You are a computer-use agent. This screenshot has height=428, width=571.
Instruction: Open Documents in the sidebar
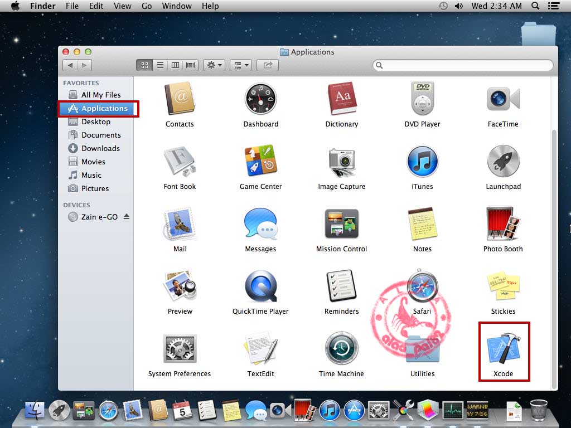pyautogui.click(x=95, y=135)
